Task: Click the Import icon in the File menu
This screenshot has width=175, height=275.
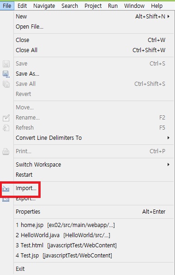Action: pyautogui.click(x=6, y=189)
